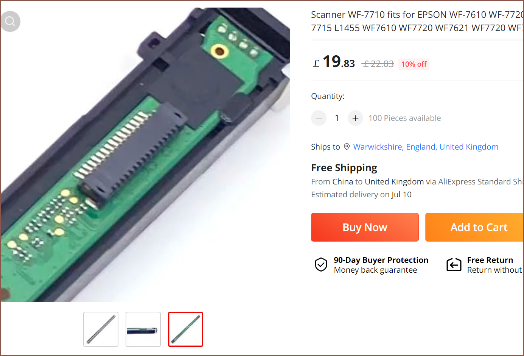Image resolution: width=524 pixels, height=356 pixels.
Task: Click the Free Return arrow icon
Action: [454, 265]
